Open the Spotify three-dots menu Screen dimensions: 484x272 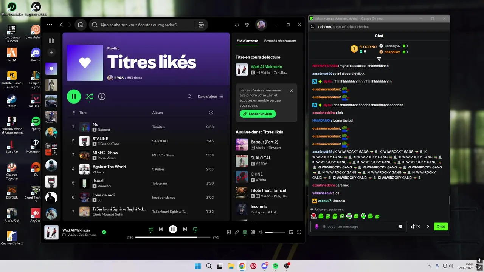click(x=50, y=25)
